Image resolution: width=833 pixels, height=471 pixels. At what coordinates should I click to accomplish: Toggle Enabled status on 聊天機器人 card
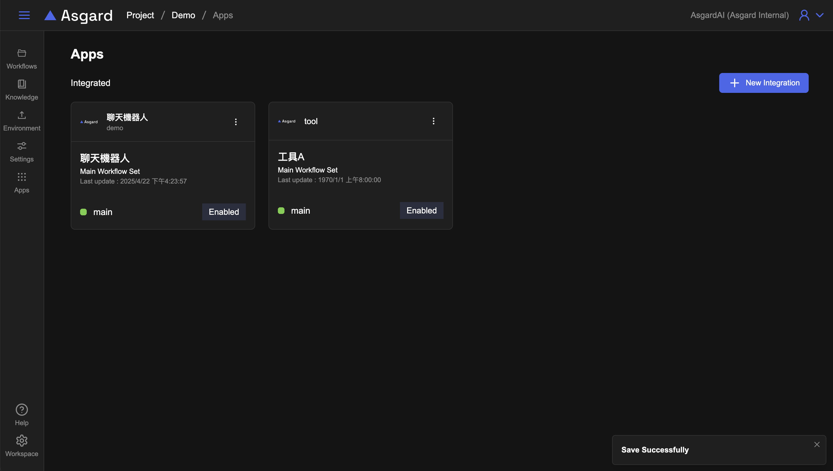tap(224, 212)
